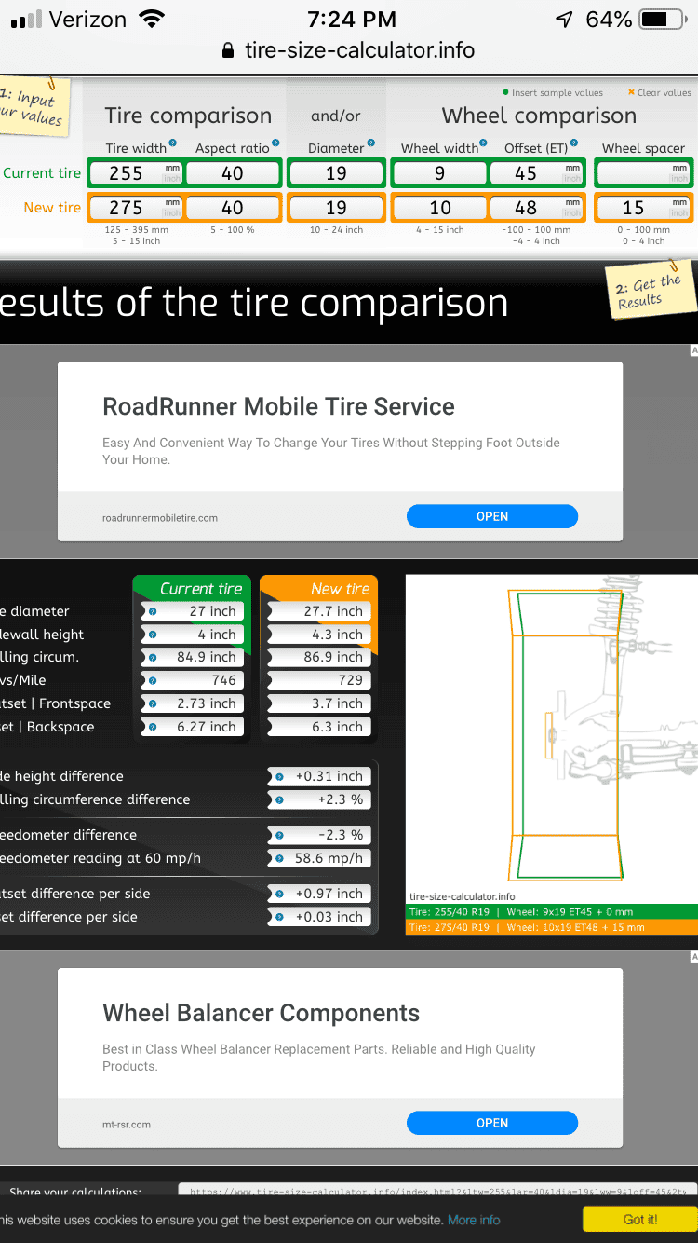The height and width of the screenshot is (1243, 698).
Task: Dismiss the cookie notice with Got it!
Action: click(x=640, y=1219)
